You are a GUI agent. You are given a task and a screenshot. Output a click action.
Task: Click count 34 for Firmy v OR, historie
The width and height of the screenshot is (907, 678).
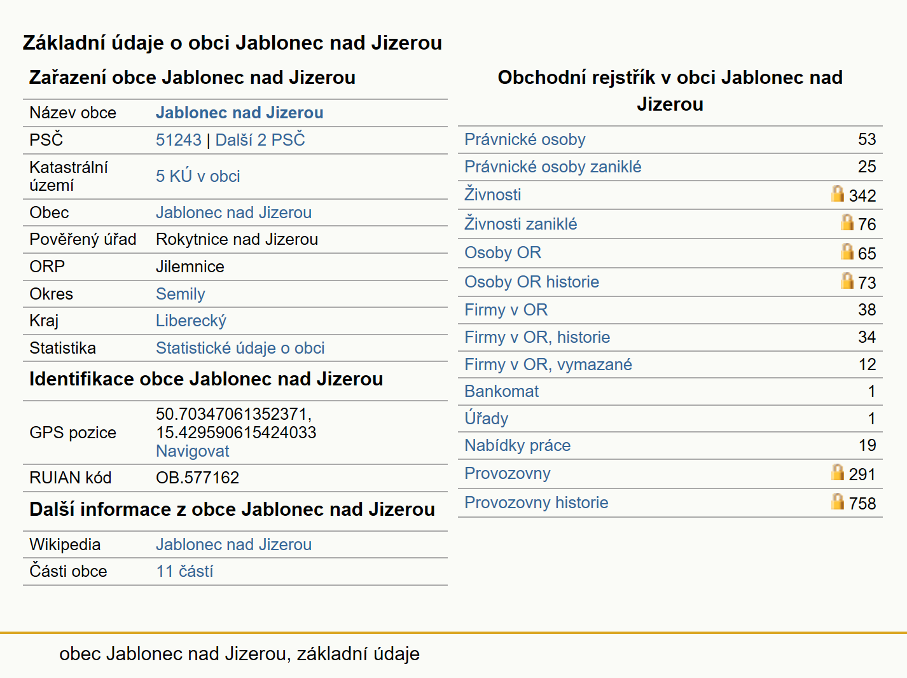867,337
